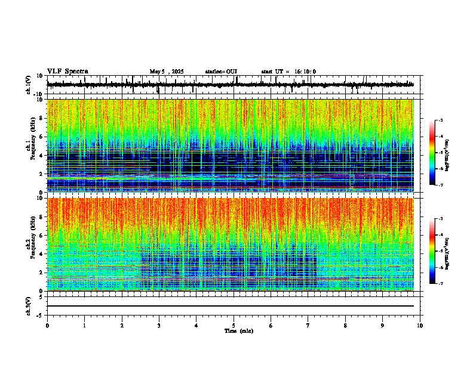Click the "5" tick of the ch.3(V) axis

click(42, 296)
